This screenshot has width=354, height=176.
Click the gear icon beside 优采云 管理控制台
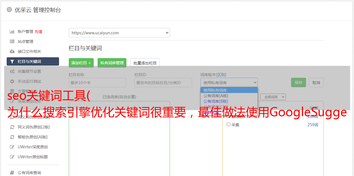[9, 10]
